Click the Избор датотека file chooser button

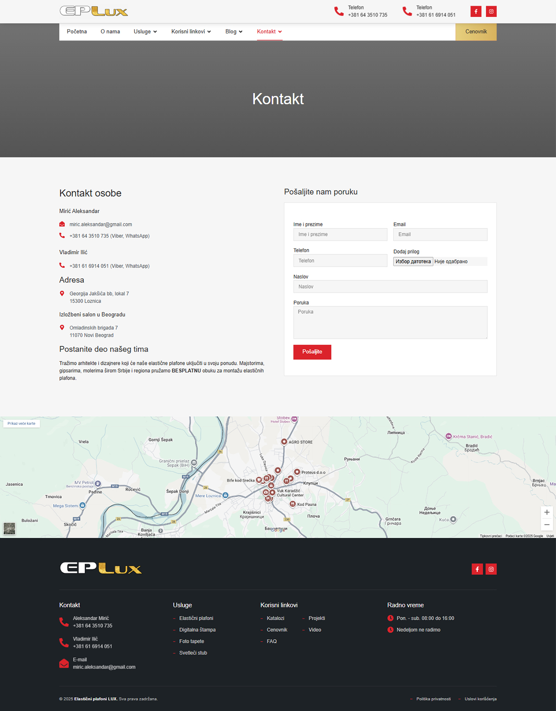[x=413, y=261]
